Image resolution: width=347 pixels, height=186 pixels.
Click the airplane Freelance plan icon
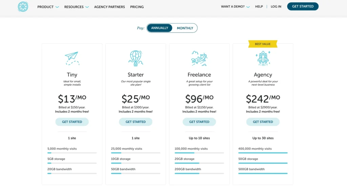coord(199,58)
